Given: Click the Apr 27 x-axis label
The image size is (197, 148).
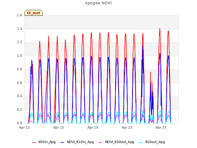Looking at the screenshot, I should 161,127.
